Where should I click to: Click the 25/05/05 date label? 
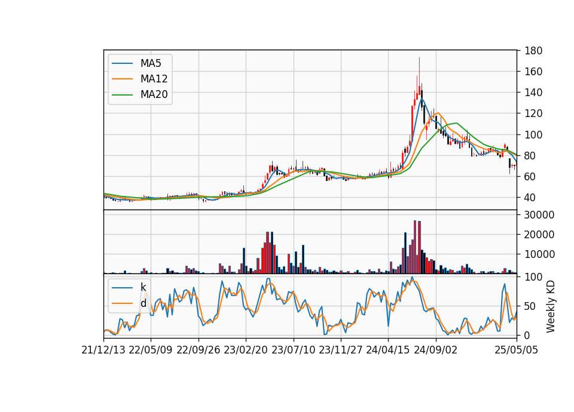[516, 350]
